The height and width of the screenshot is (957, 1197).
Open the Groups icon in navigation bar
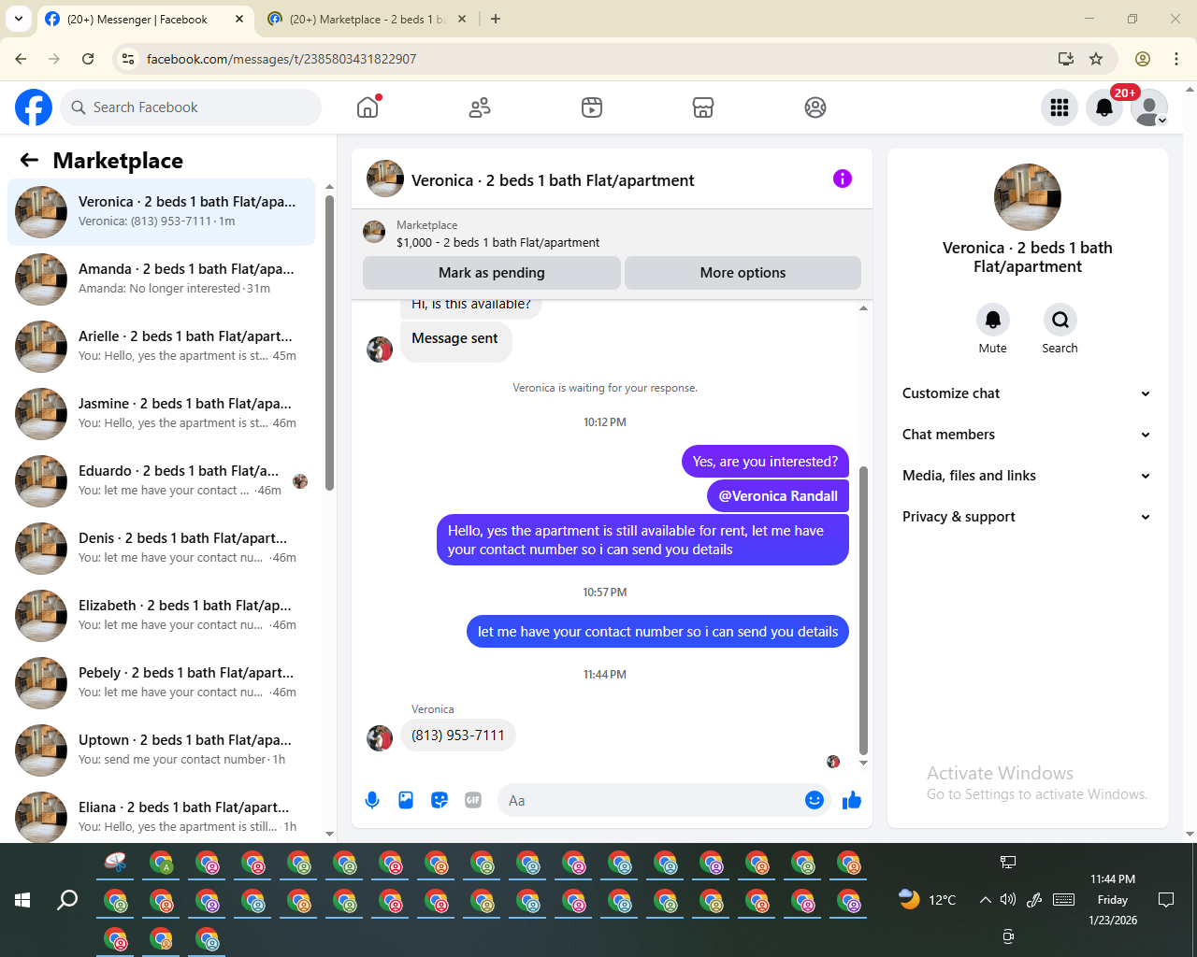pyautogui.click(x=815, y=107)
